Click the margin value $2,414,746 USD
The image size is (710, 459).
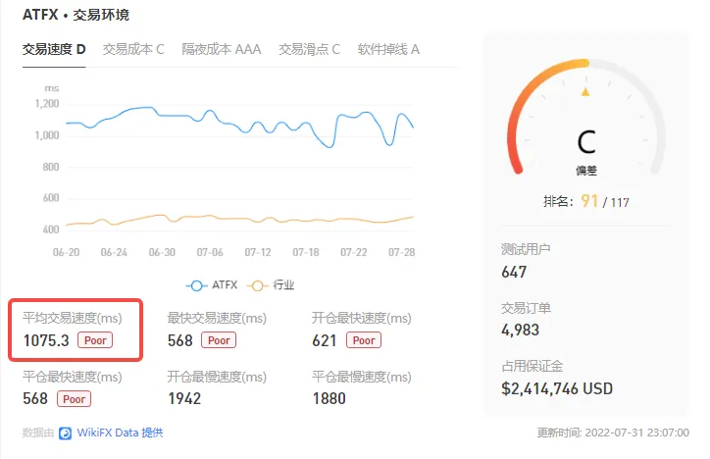click(557, 388)
